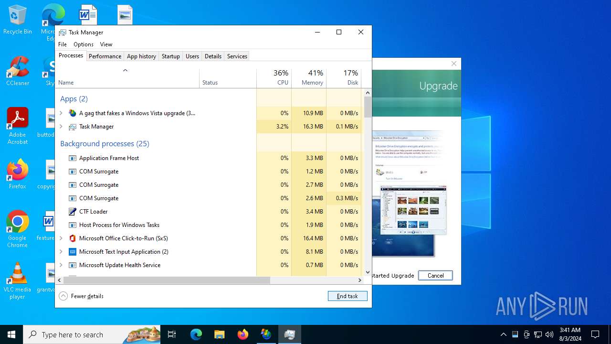Open Firefox from the taskbar

click(242, 334)
